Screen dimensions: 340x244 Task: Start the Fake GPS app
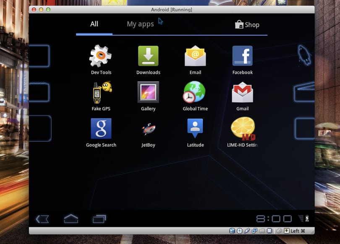[x=101, y=96]
